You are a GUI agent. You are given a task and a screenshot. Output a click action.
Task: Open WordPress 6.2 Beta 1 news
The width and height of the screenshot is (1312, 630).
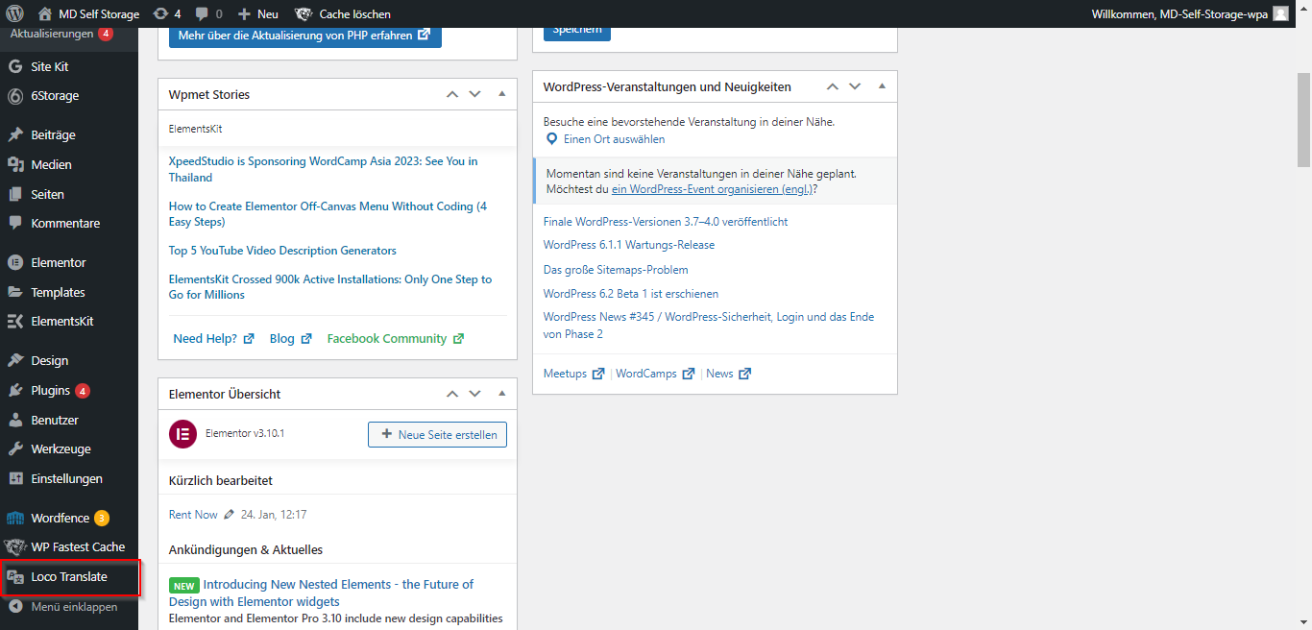[631, 294]
